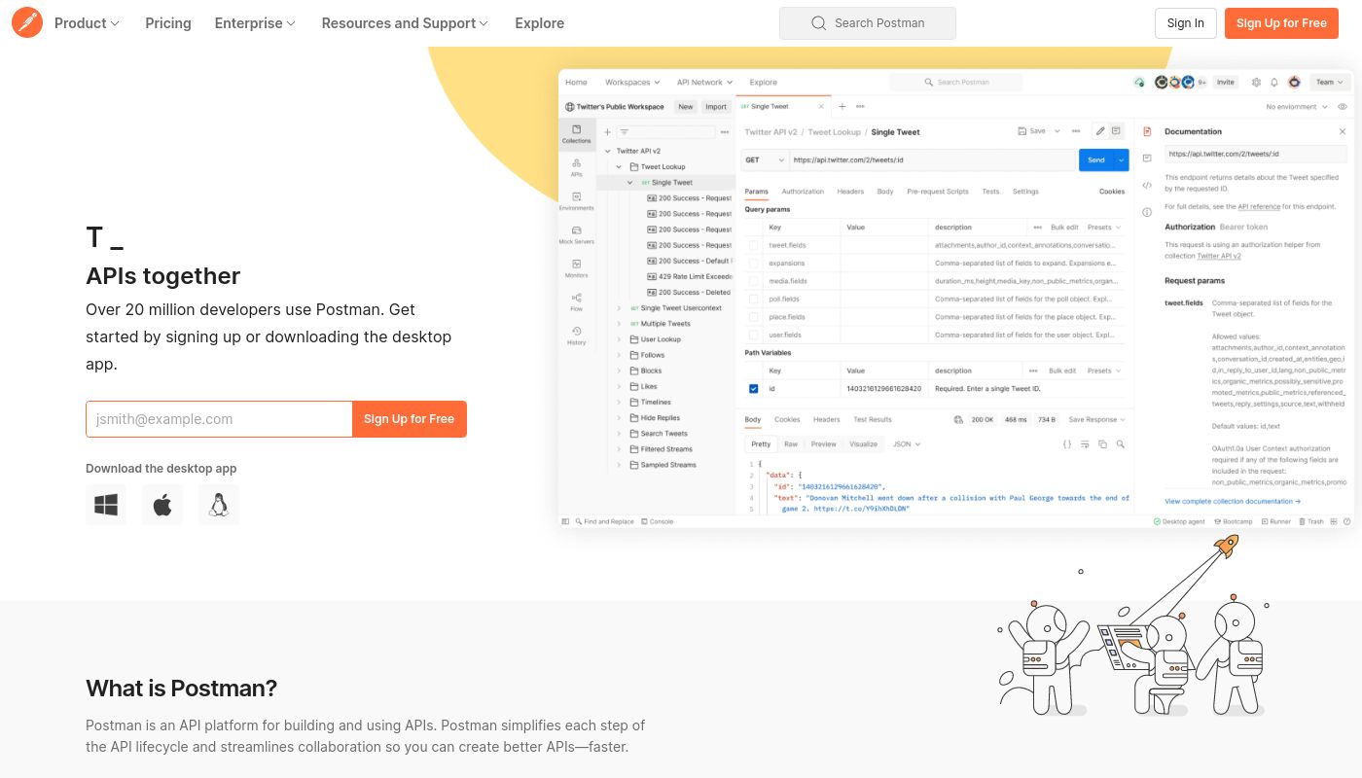Open the Team dropdown in app header
Viewport: 1362px width, 778px height.
(1330, 83)
